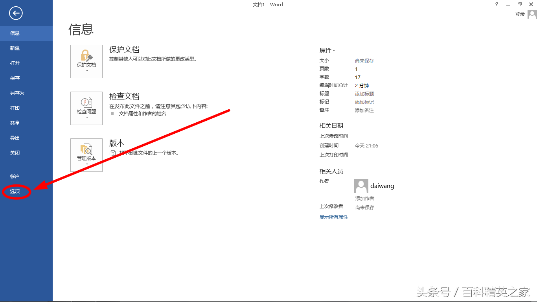Click the account avatar icon next to 登录
The image size is (537, 302).
pos(532,15)
